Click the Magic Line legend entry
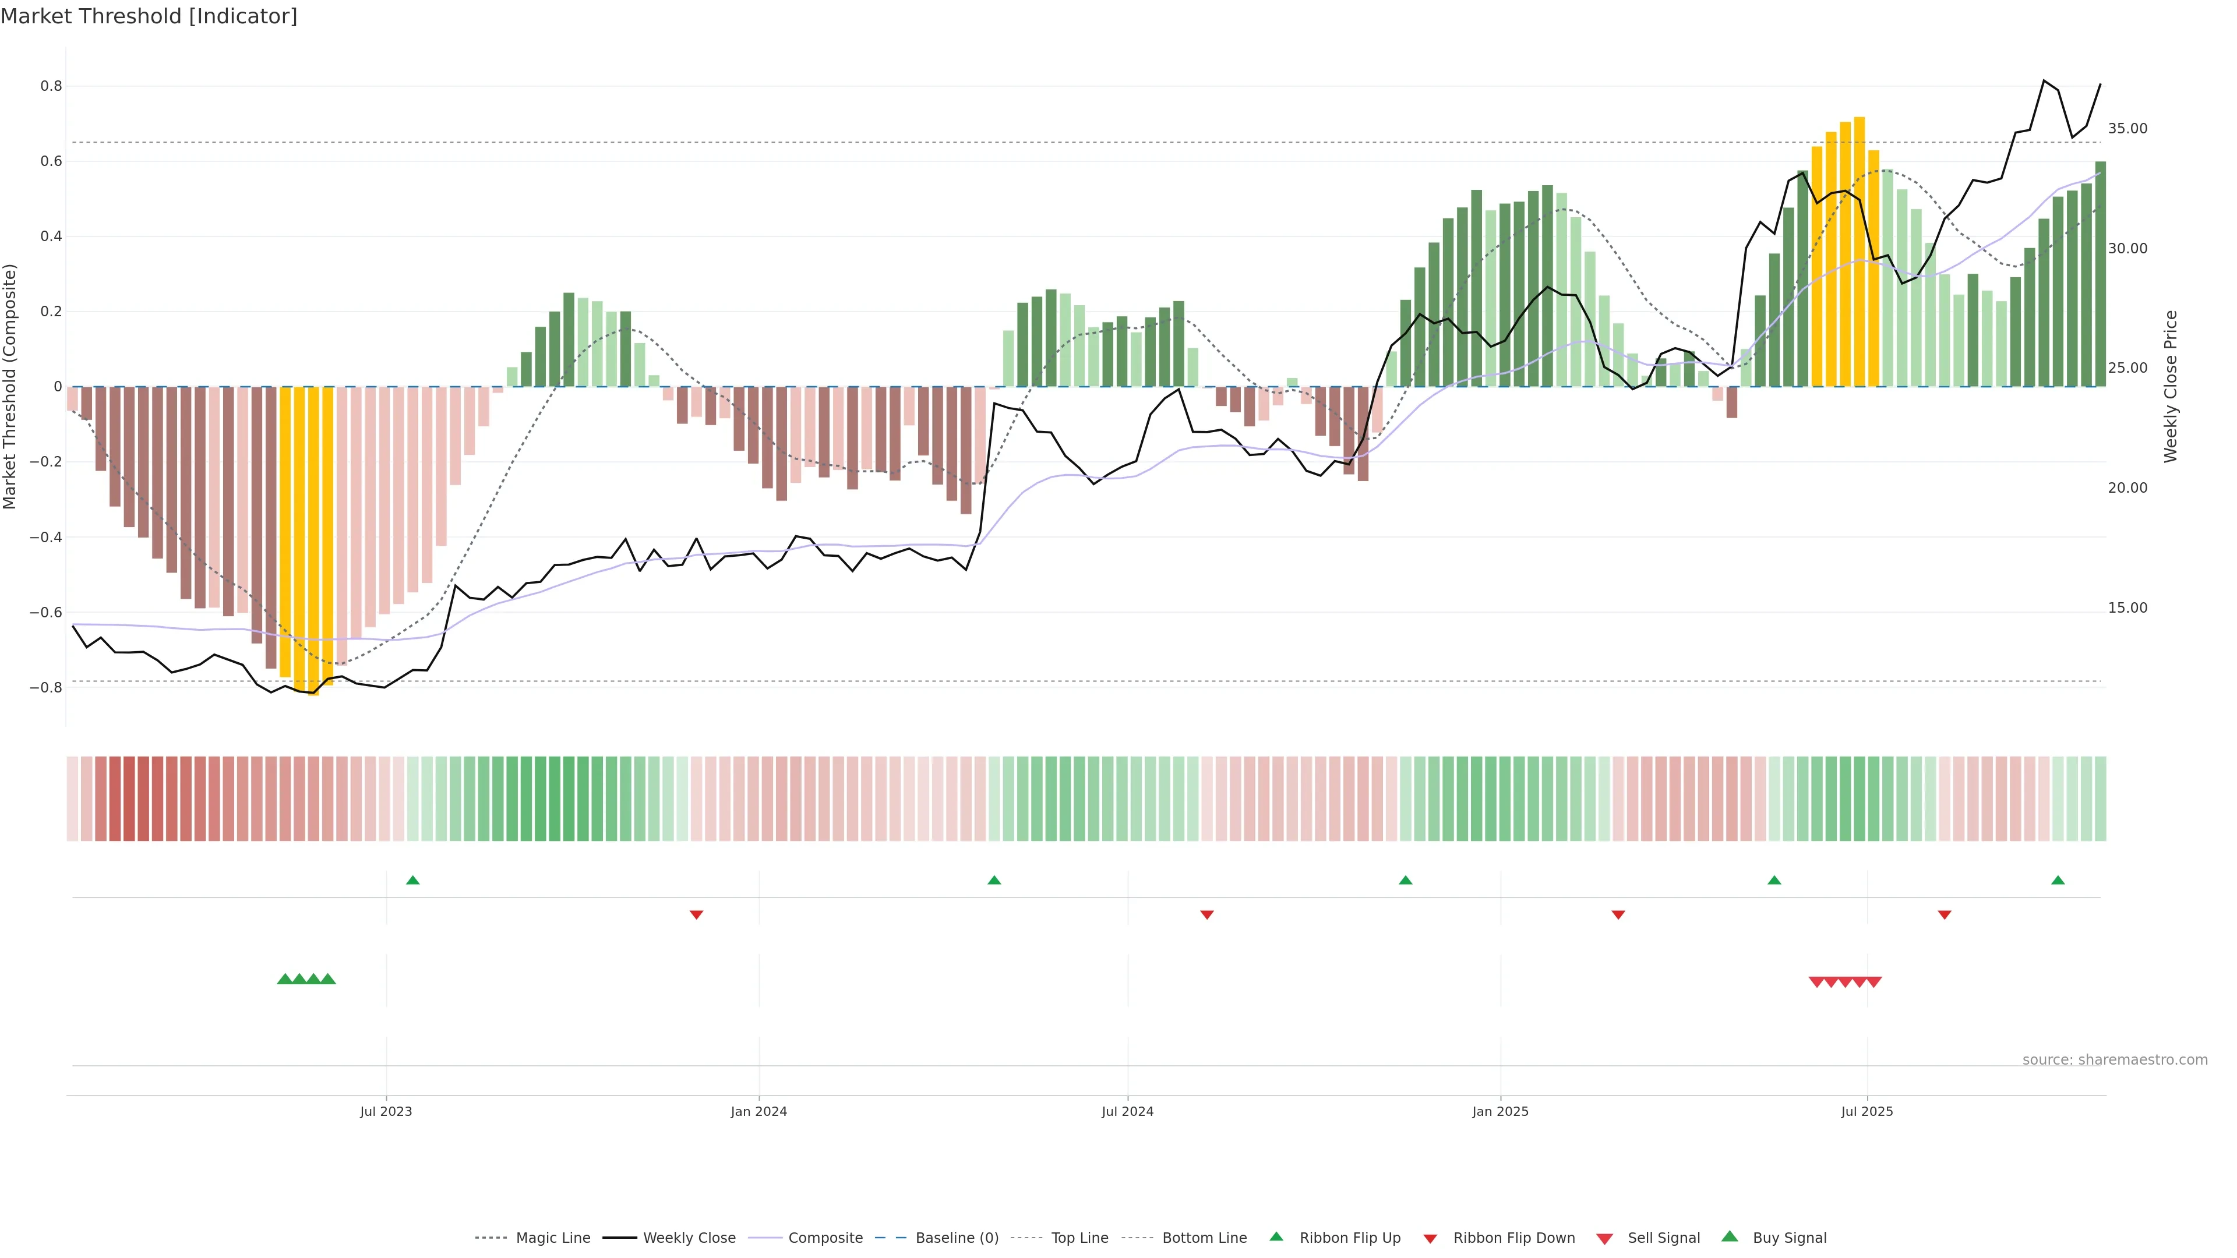 click(552, 1238)
